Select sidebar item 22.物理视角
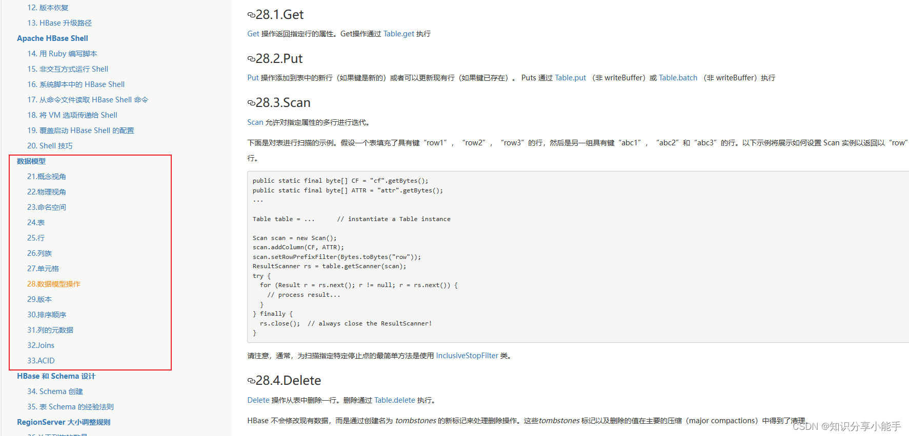The width and height of the screenshot is (909, 436). (47, 192)
